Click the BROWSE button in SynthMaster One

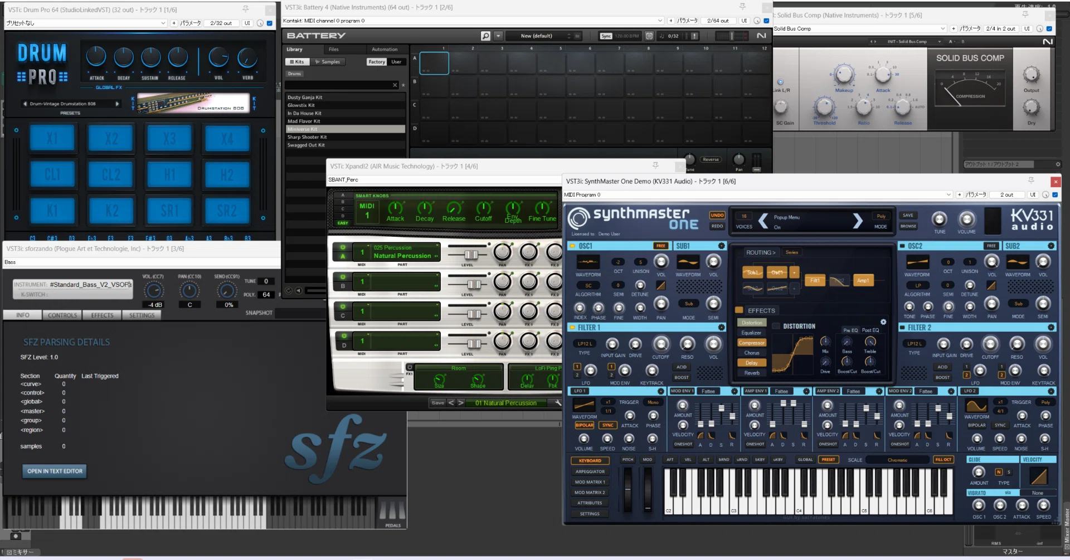click(908, 226)
